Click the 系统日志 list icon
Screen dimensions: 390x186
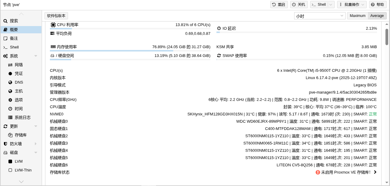pos(10,118)
